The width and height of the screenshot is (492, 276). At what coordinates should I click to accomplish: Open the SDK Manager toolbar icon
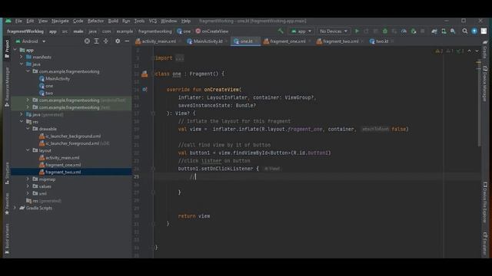(453, 31)
